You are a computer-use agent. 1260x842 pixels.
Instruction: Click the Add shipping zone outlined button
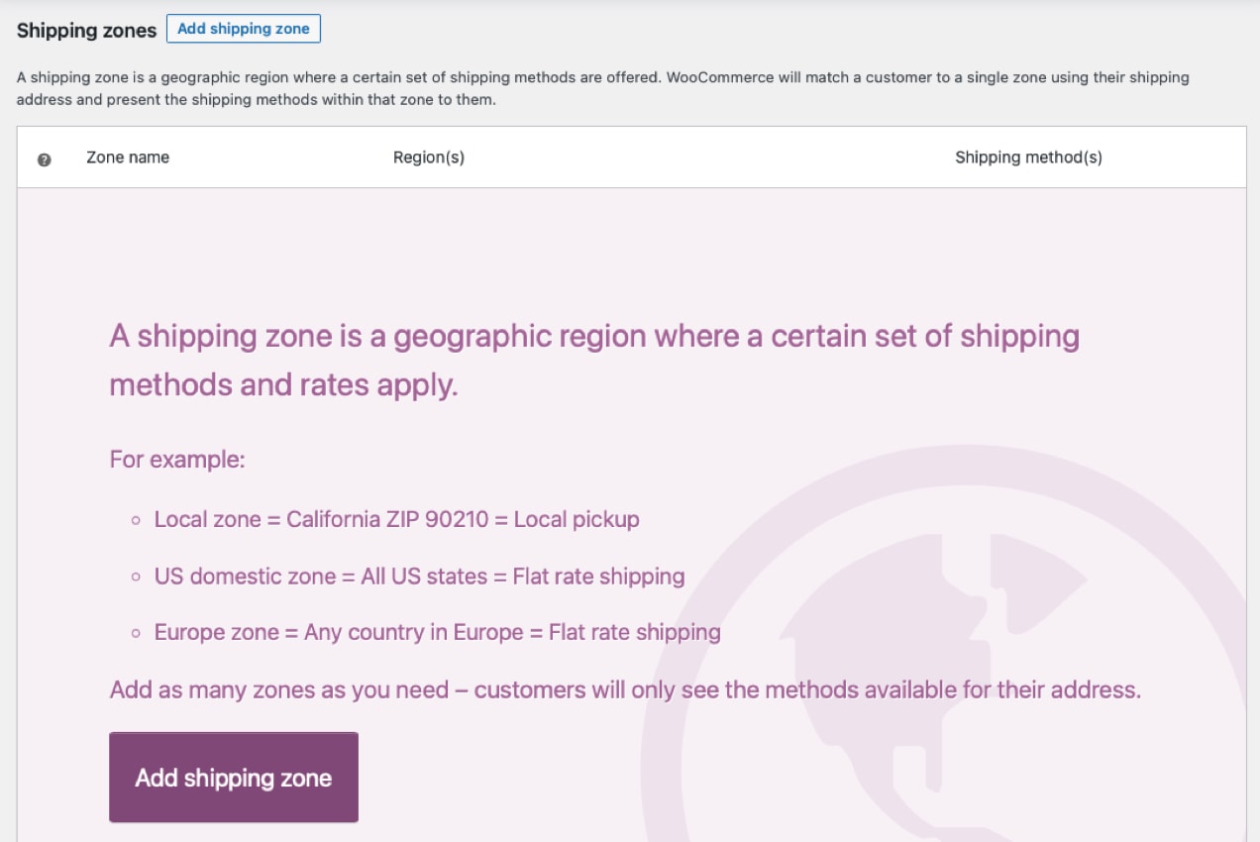point(244,29)
